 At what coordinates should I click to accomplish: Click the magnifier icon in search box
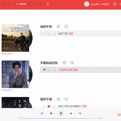point(17,4)
